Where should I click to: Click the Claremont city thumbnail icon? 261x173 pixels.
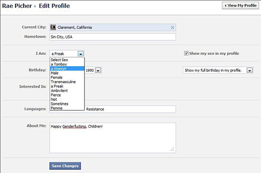pyautogui.click(x=53, y=27)
